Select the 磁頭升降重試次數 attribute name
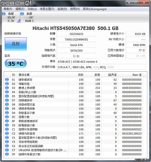The image size is (151, 162). click(x=30, y=154)
